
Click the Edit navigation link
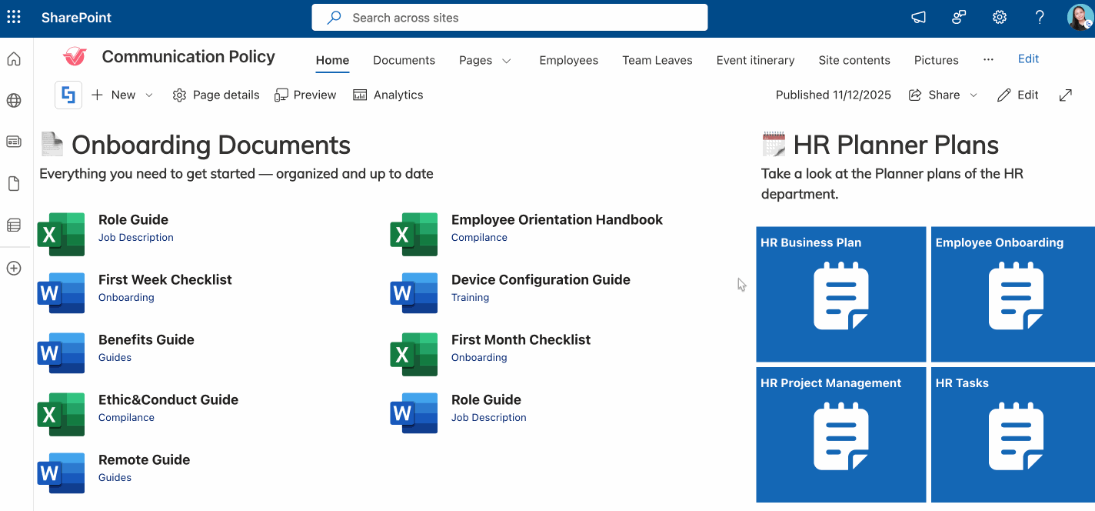click(x=1028, y=58)
